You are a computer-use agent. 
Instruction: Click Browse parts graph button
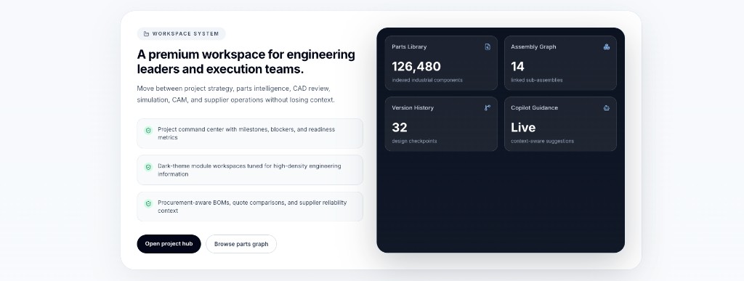tap(241, 244)
